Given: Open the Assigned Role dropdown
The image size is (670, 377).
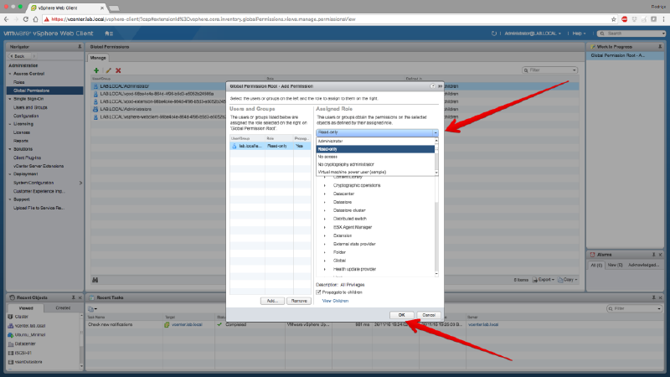Looking at the screenshot, I should 435,132.
